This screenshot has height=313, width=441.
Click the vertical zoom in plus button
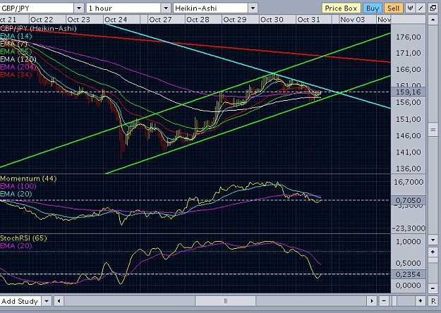pos(433,252)
